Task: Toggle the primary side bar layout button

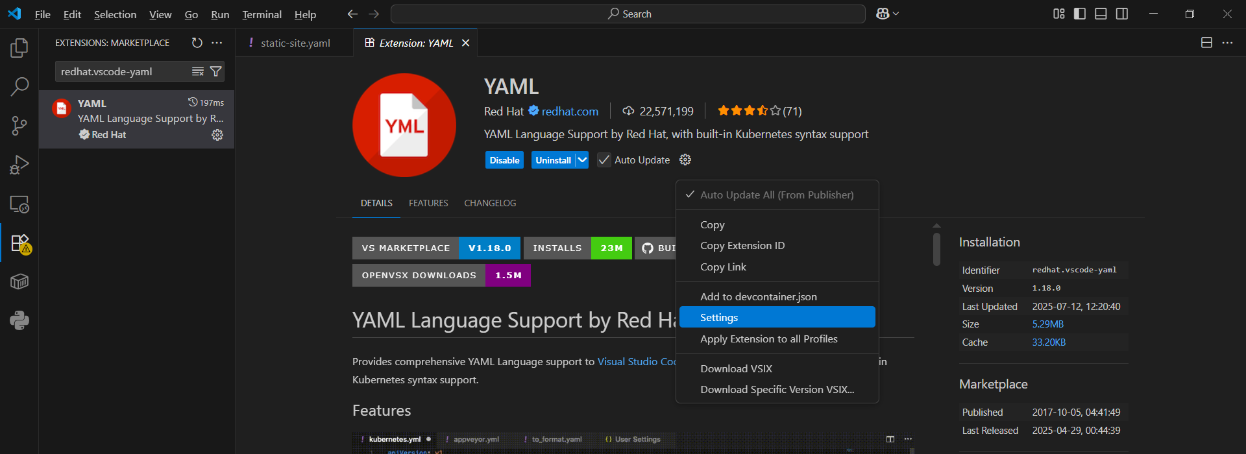Action: coord(1080,14)
